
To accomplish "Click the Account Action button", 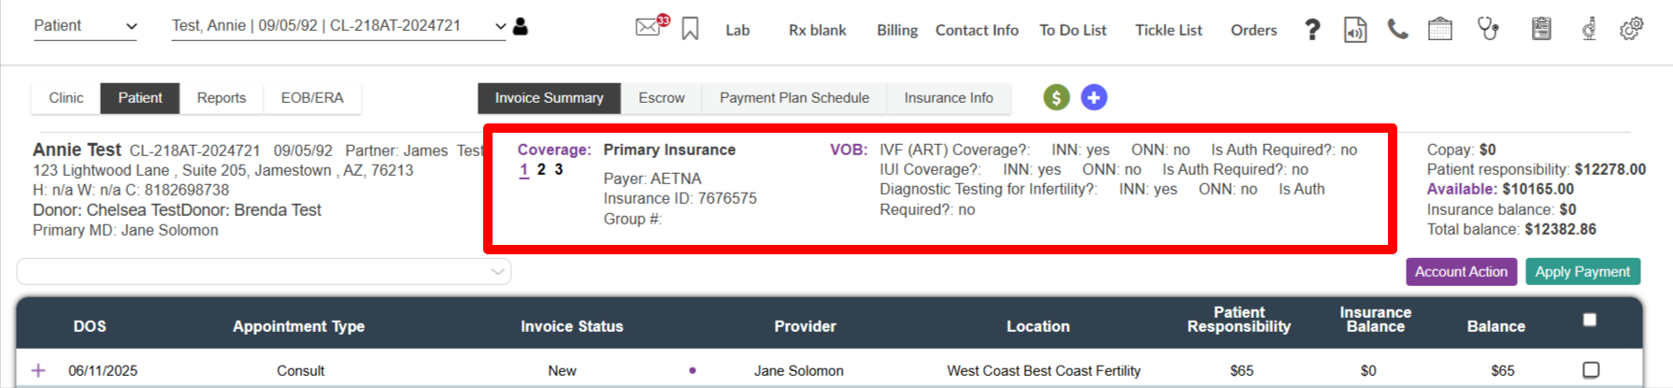I will pos(1461,272).
